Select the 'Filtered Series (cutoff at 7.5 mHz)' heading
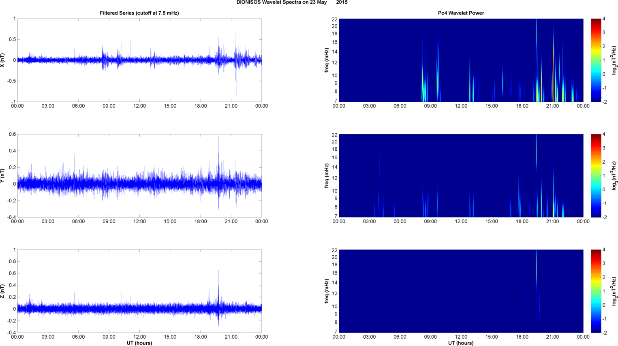 click(x=139, y=13)
